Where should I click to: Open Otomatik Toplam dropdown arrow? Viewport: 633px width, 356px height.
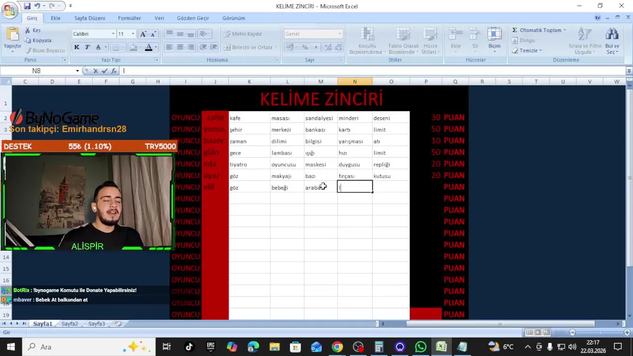pos(564,30)
